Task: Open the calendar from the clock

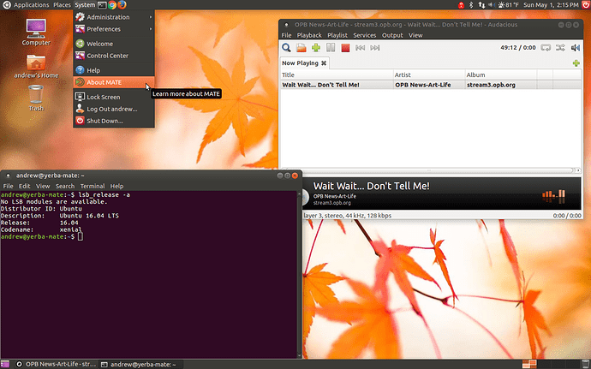Action: (x=551, y=5)
